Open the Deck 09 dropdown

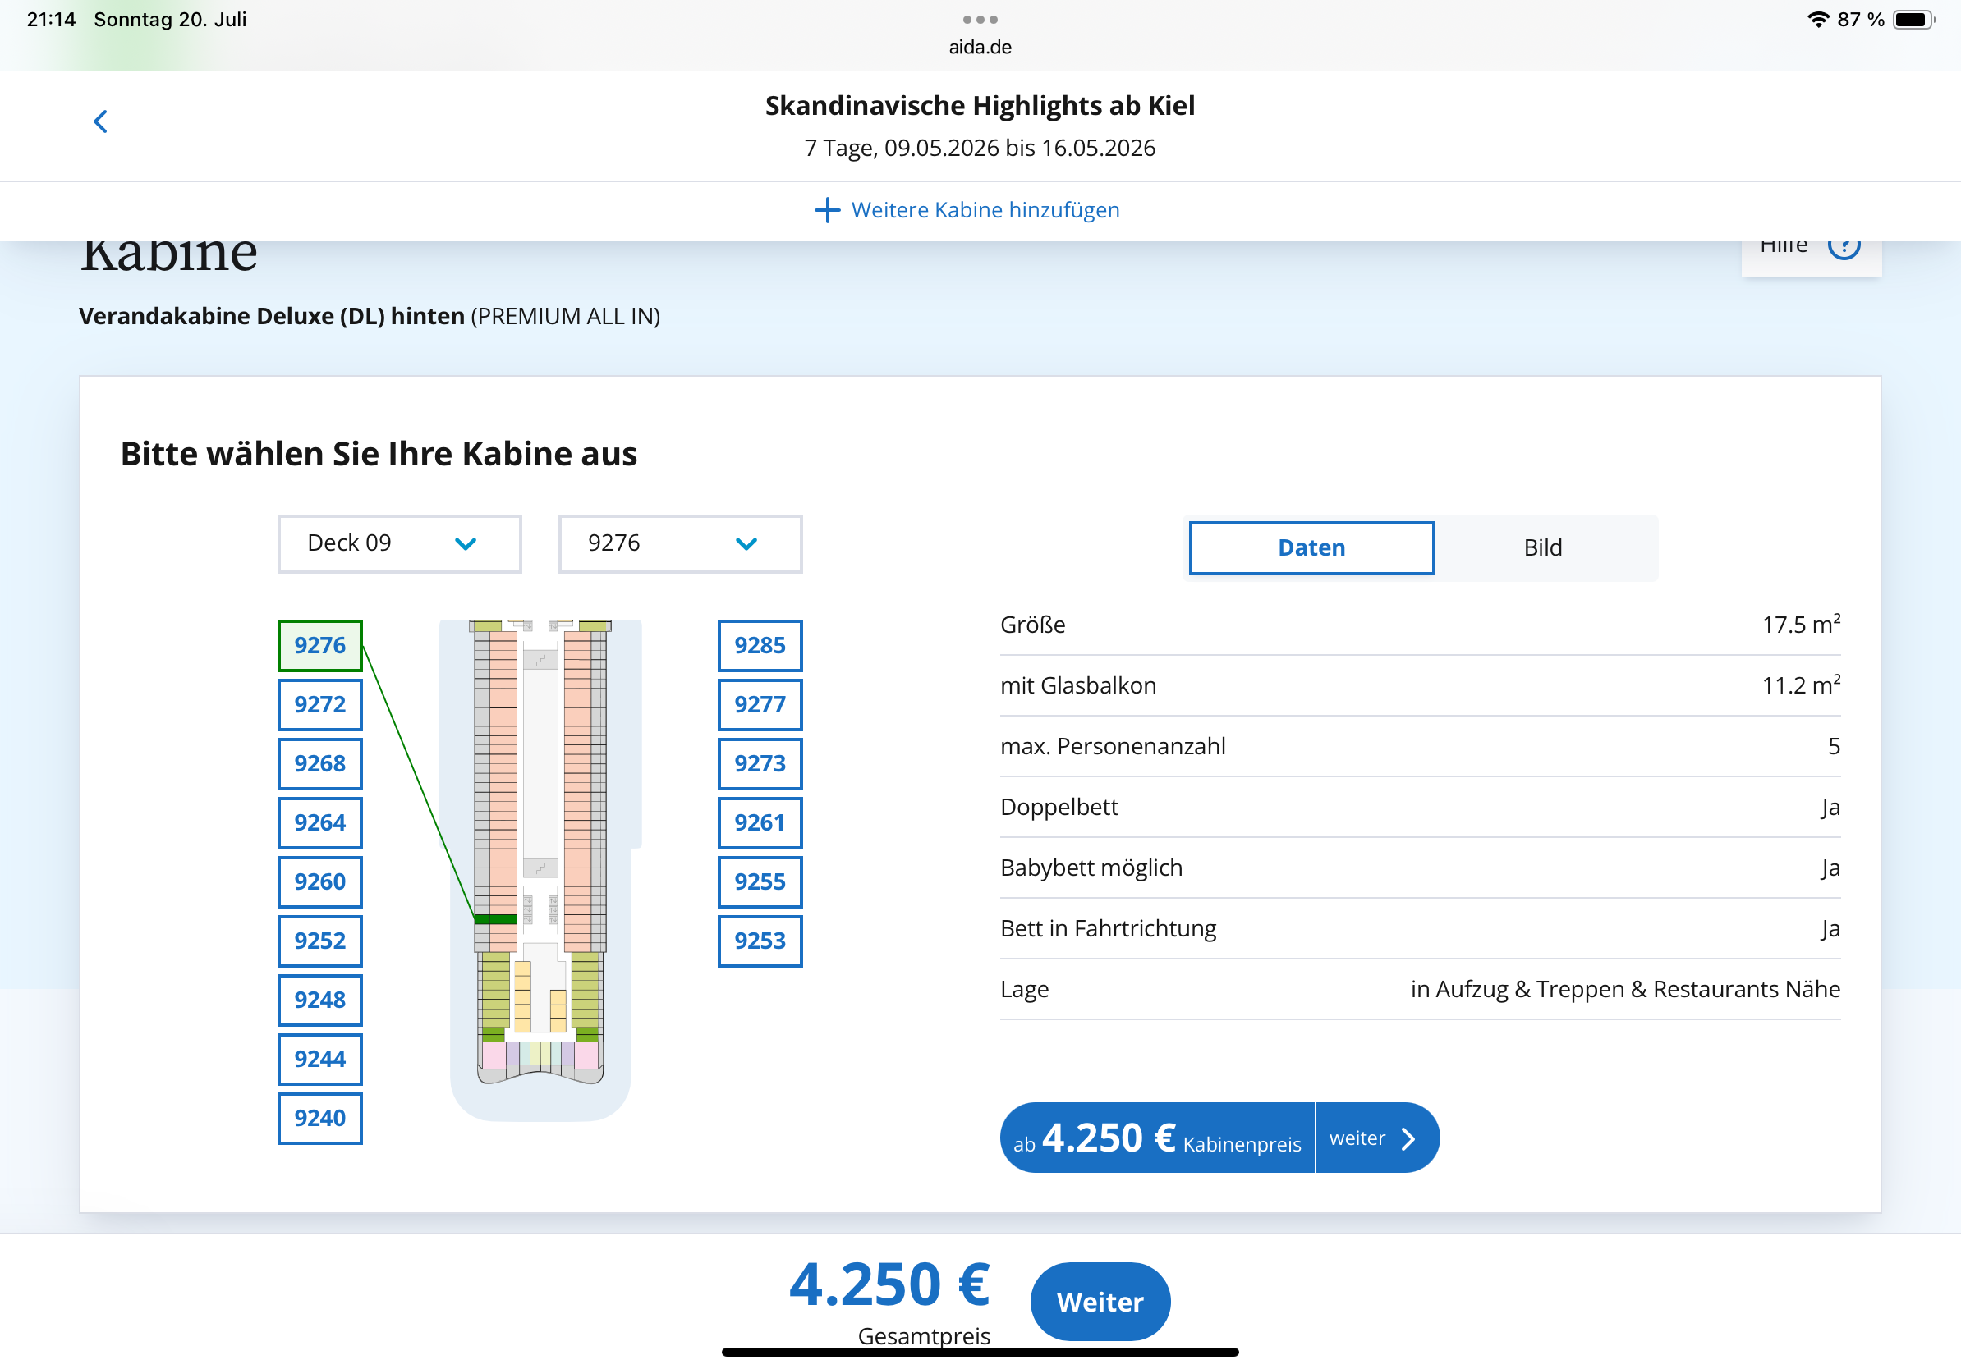(x=399, y=543)
